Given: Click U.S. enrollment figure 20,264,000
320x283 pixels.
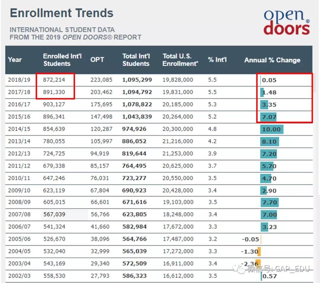Looking at the screenshot, I should tap(177, 116).
